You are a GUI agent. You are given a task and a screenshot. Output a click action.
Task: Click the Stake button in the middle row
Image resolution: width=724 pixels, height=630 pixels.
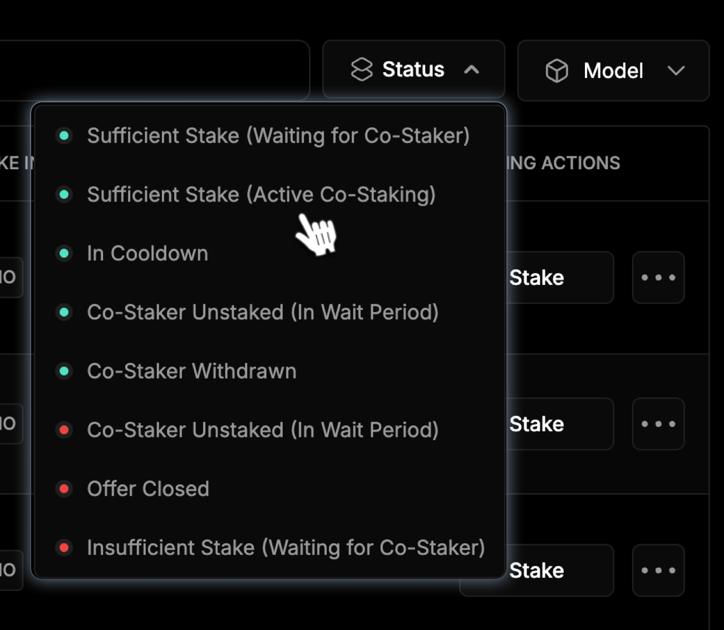pyautogui.click(x=559, y=424)
